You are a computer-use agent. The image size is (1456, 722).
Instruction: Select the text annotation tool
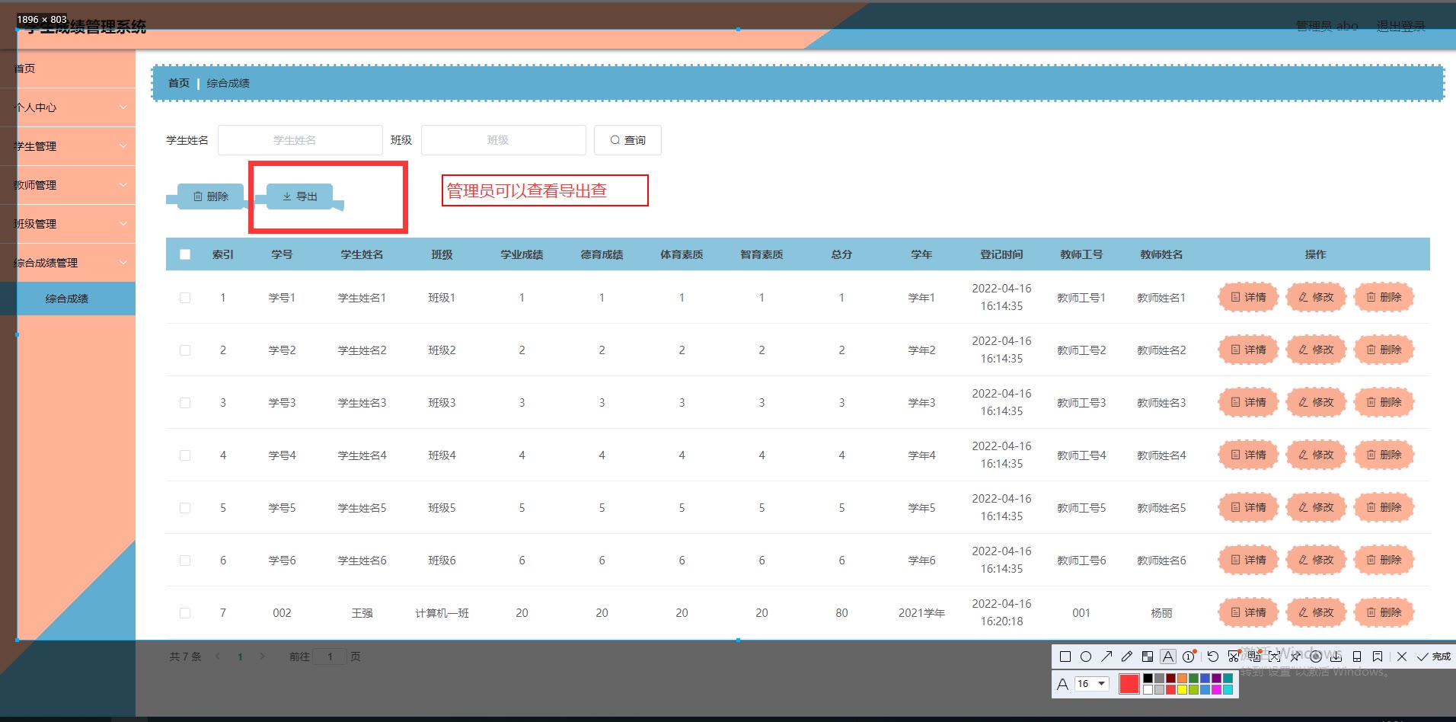point(1168,657)
